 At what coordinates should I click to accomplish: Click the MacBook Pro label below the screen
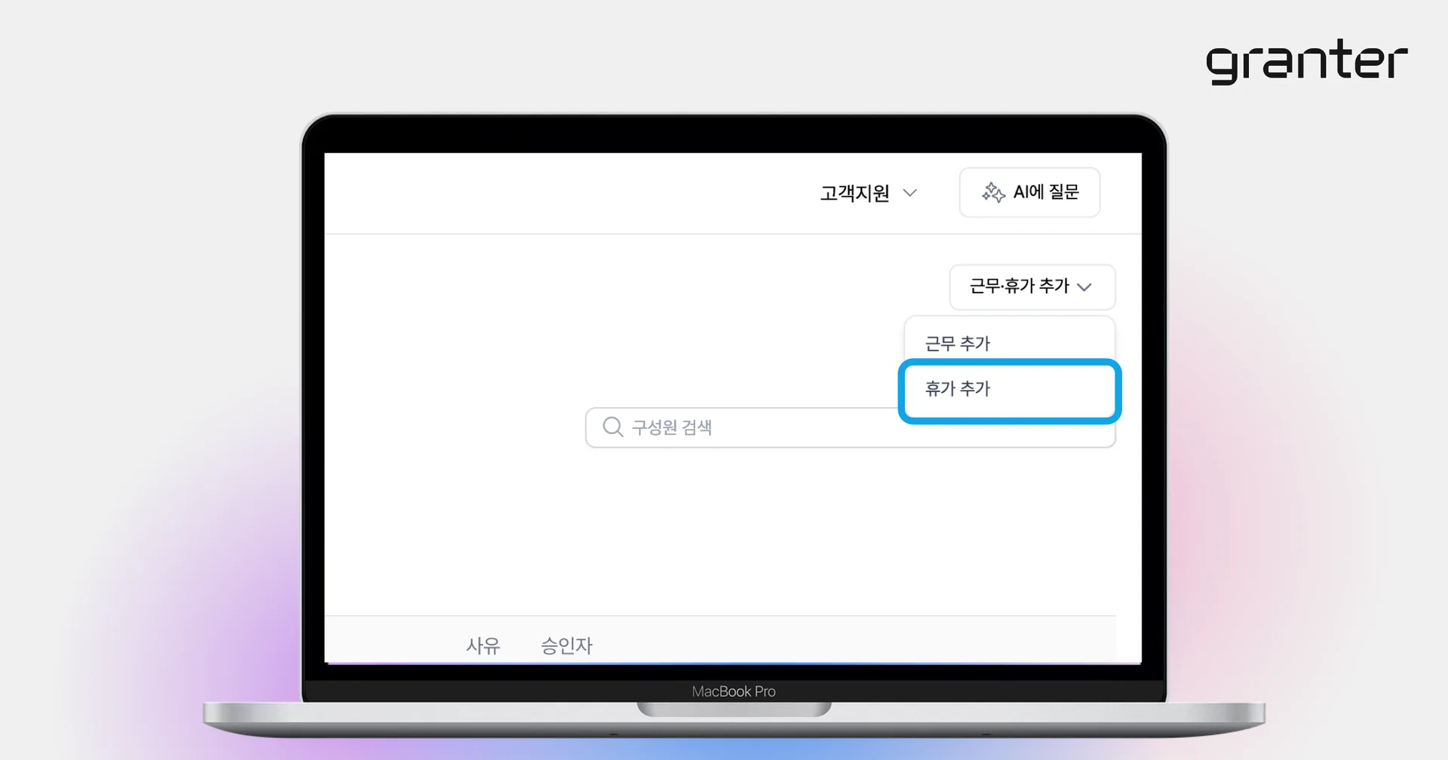tap(734, 691)
